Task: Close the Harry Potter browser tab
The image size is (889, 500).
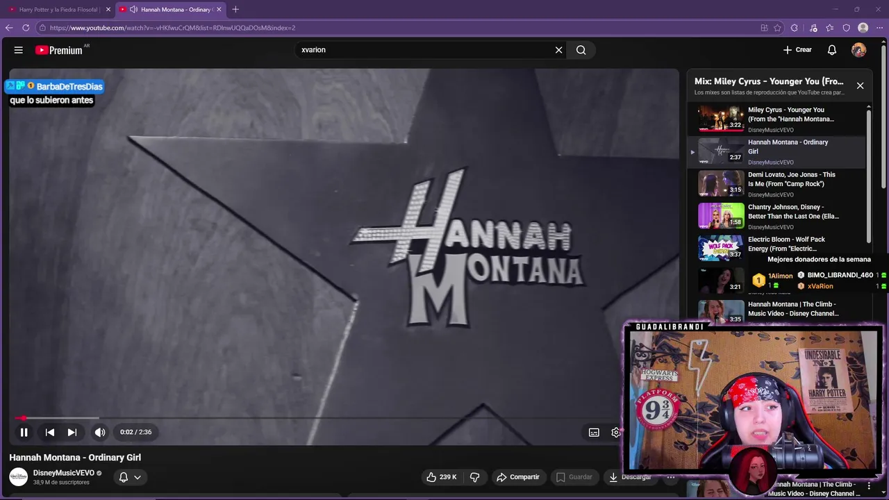Action: pos(108,10)
